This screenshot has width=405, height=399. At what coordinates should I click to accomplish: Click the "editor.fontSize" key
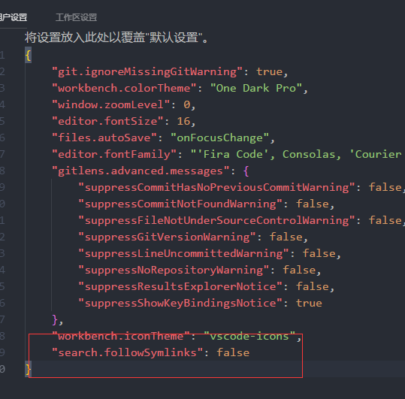tap(107, 122)
